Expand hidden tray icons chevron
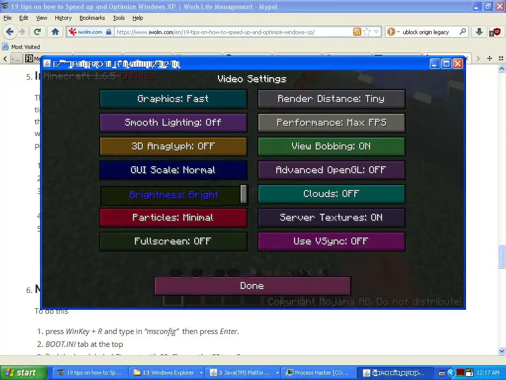 pyautogui.click(x=451, y=373)
